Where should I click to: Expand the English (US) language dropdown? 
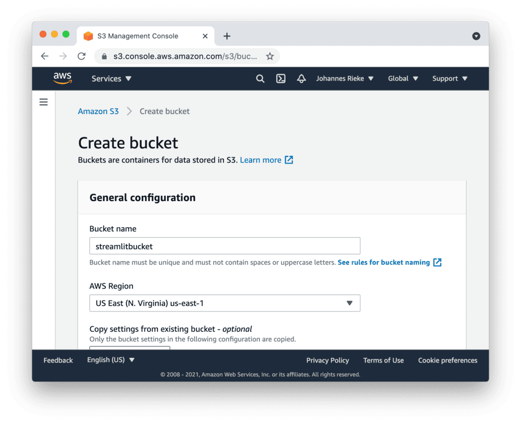110,359
